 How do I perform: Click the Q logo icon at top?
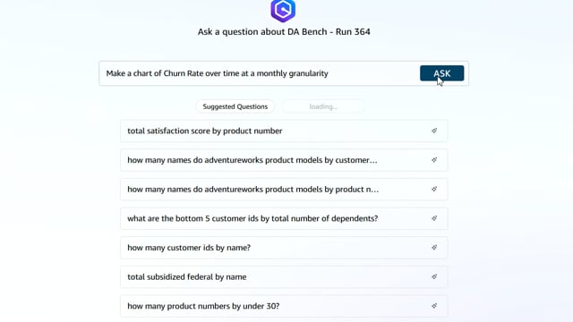(x=283, y=10)
